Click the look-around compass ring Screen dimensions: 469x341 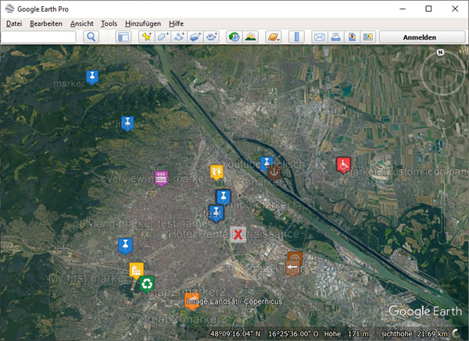pyautogui.click(x=442, y=73)
